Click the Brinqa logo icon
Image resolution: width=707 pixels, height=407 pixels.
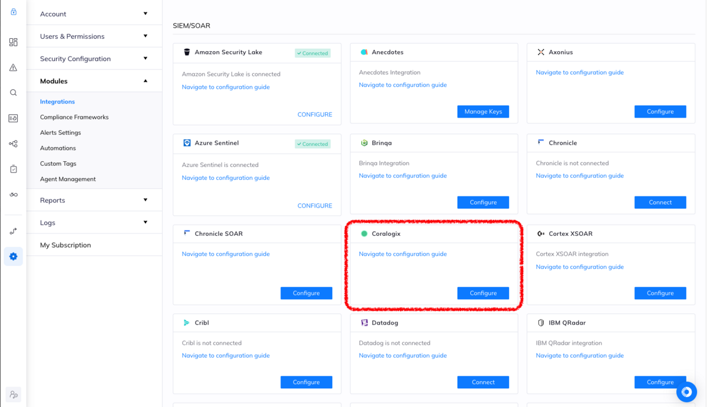point(364,143)
